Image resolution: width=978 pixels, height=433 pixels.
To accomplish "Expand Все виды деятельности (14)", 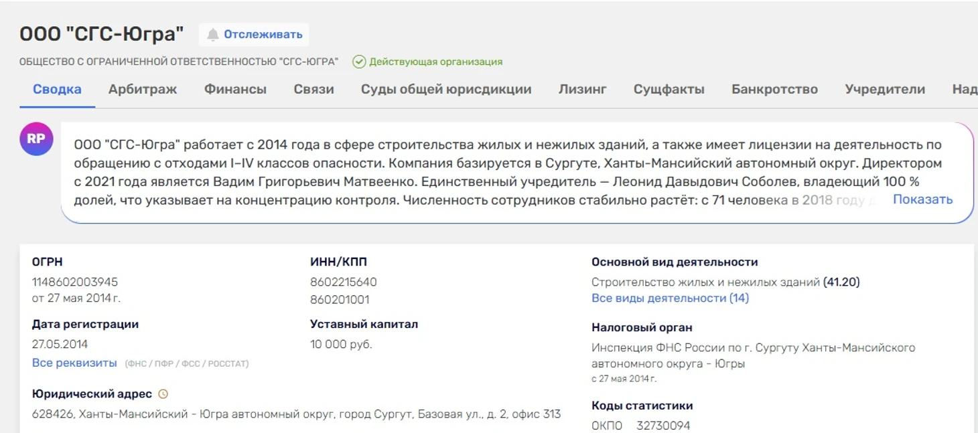I will point(670,298).
